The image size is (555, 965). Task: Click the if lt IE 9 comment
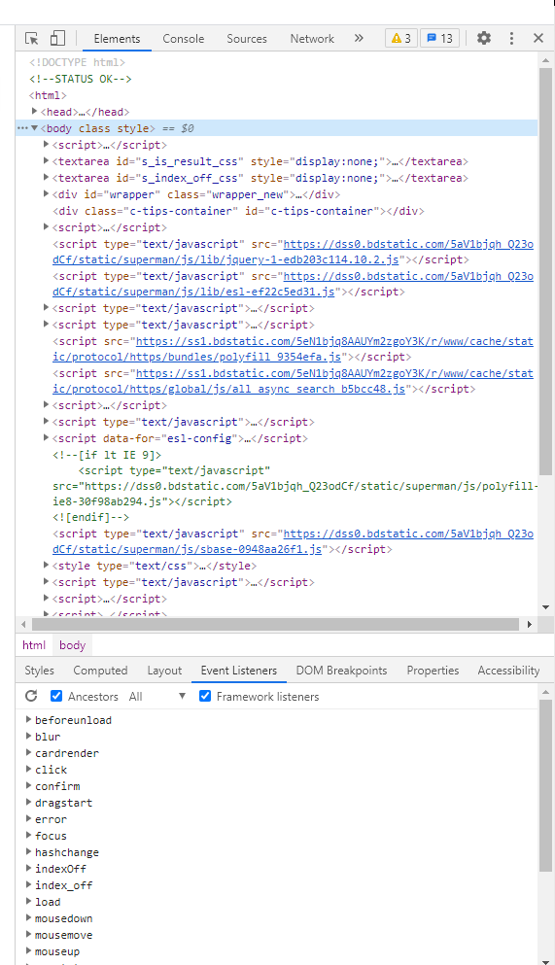107,455
